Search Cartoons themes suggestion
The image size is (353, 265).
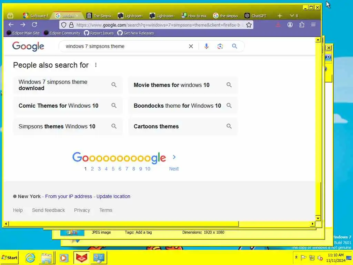[183, 126]
